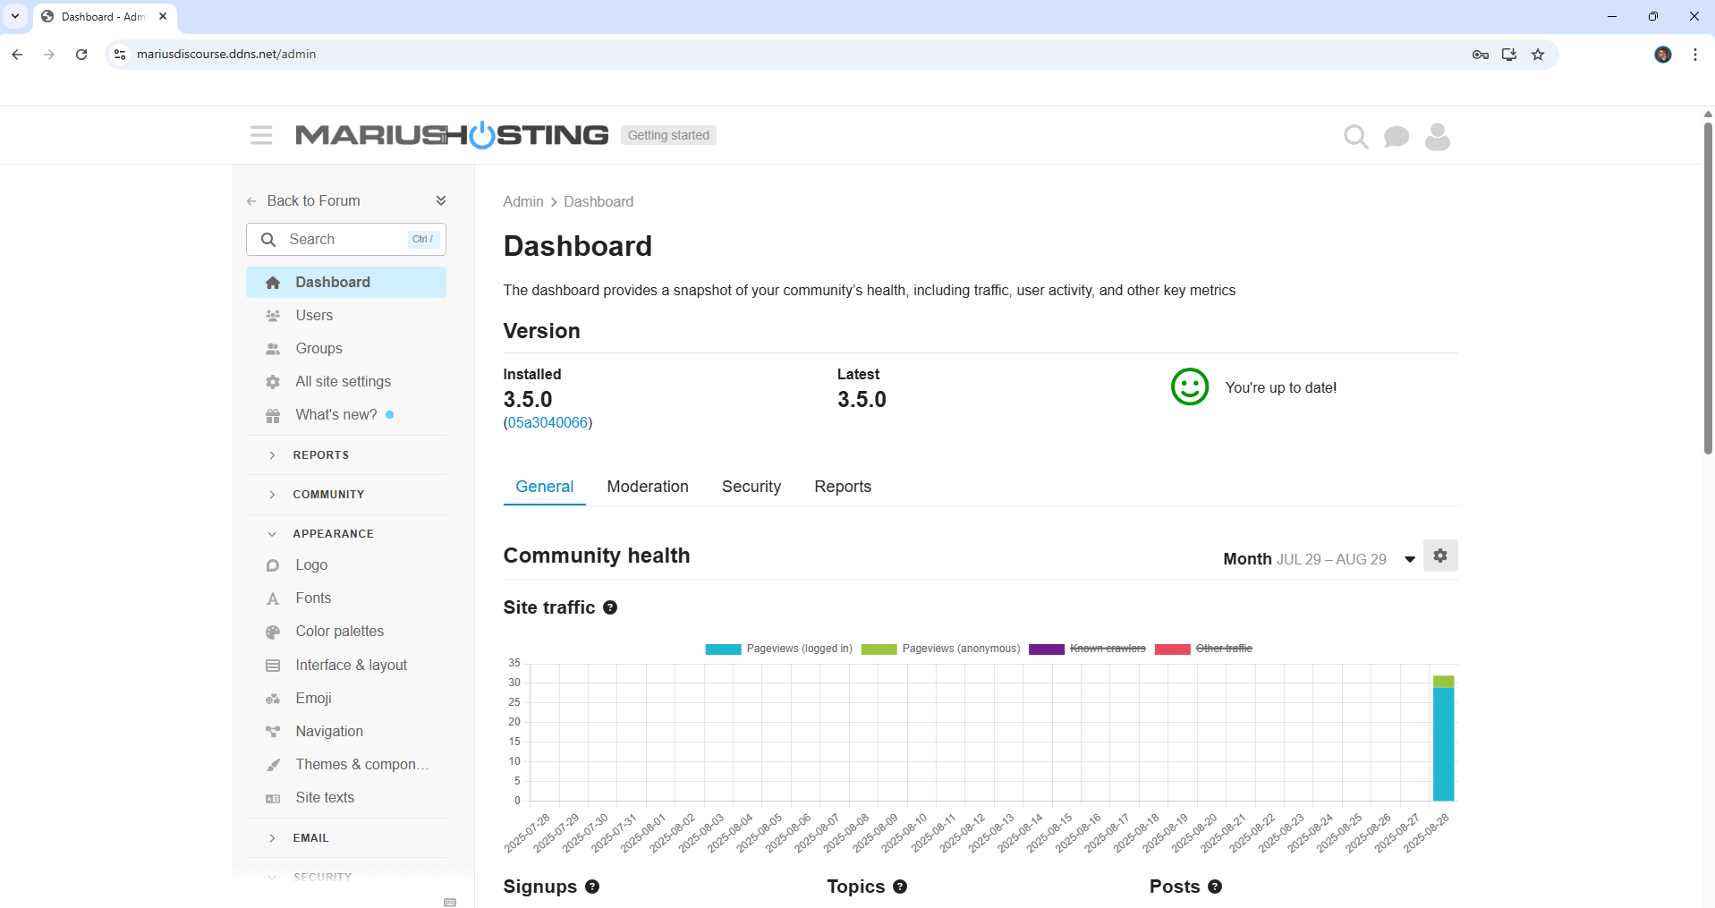
Task: Go Back to Forum
Action: click(304, 201)
